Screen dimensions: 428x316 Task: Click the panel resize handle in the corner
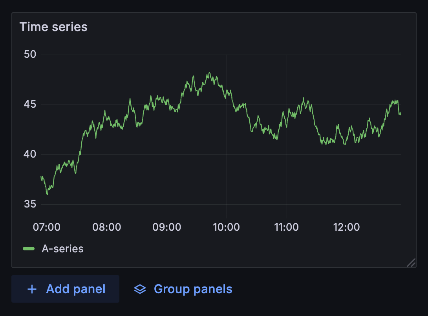(411, 263)
